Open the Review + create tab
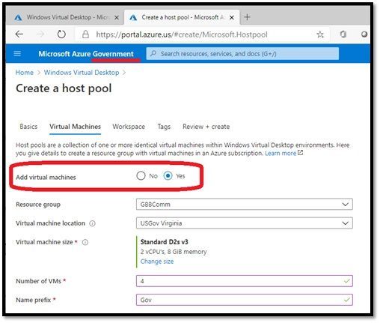Image resolution: width=380 pixels, height=323 pixels. [206, 127]
